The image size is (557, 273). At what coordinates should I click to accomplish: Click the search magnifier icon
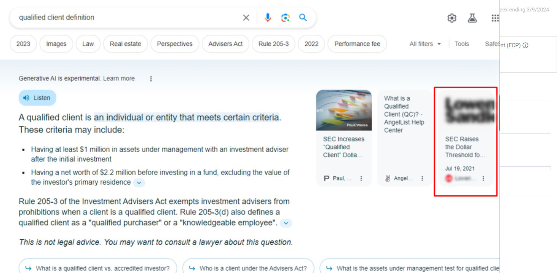(303, 18)
